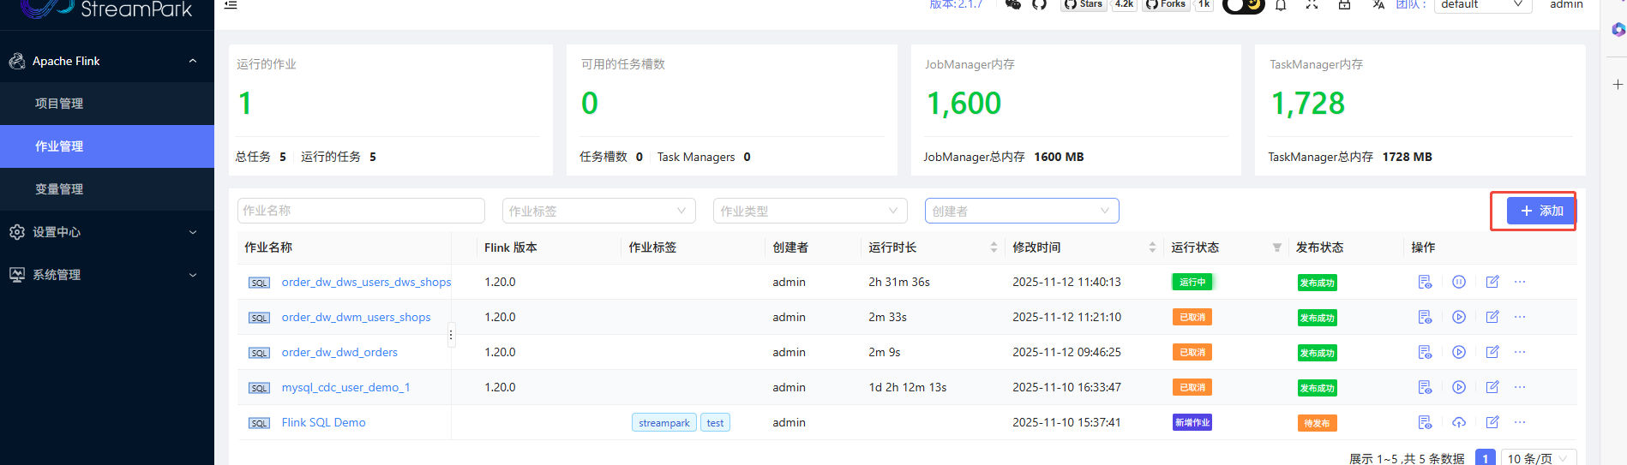1627x465 pixels.
Task: Open 变量管理 menu item
Action: (x=107, y=189)
